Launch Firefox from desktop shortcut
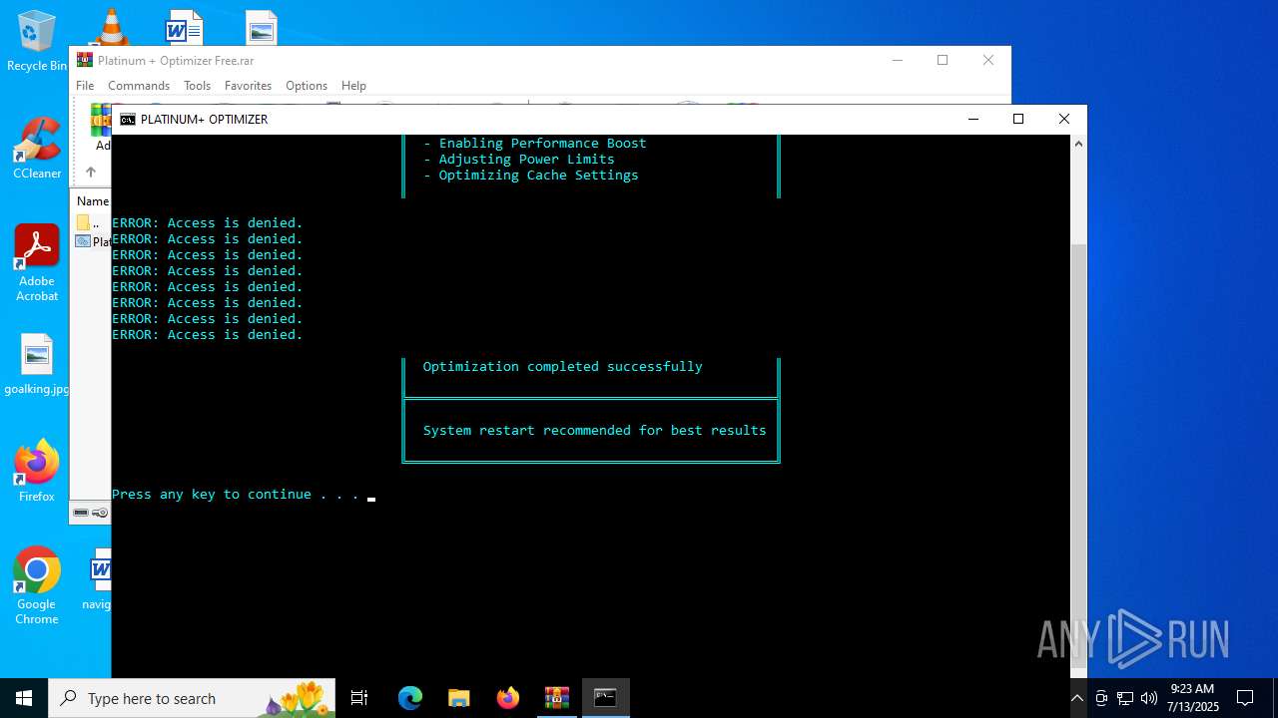This screenshot has height=718, width=1278. tap(37, 471)
